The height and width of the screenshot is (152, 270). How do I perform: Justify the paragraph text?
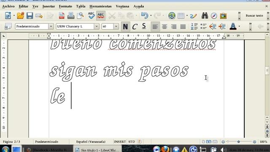tap(183, 26)
